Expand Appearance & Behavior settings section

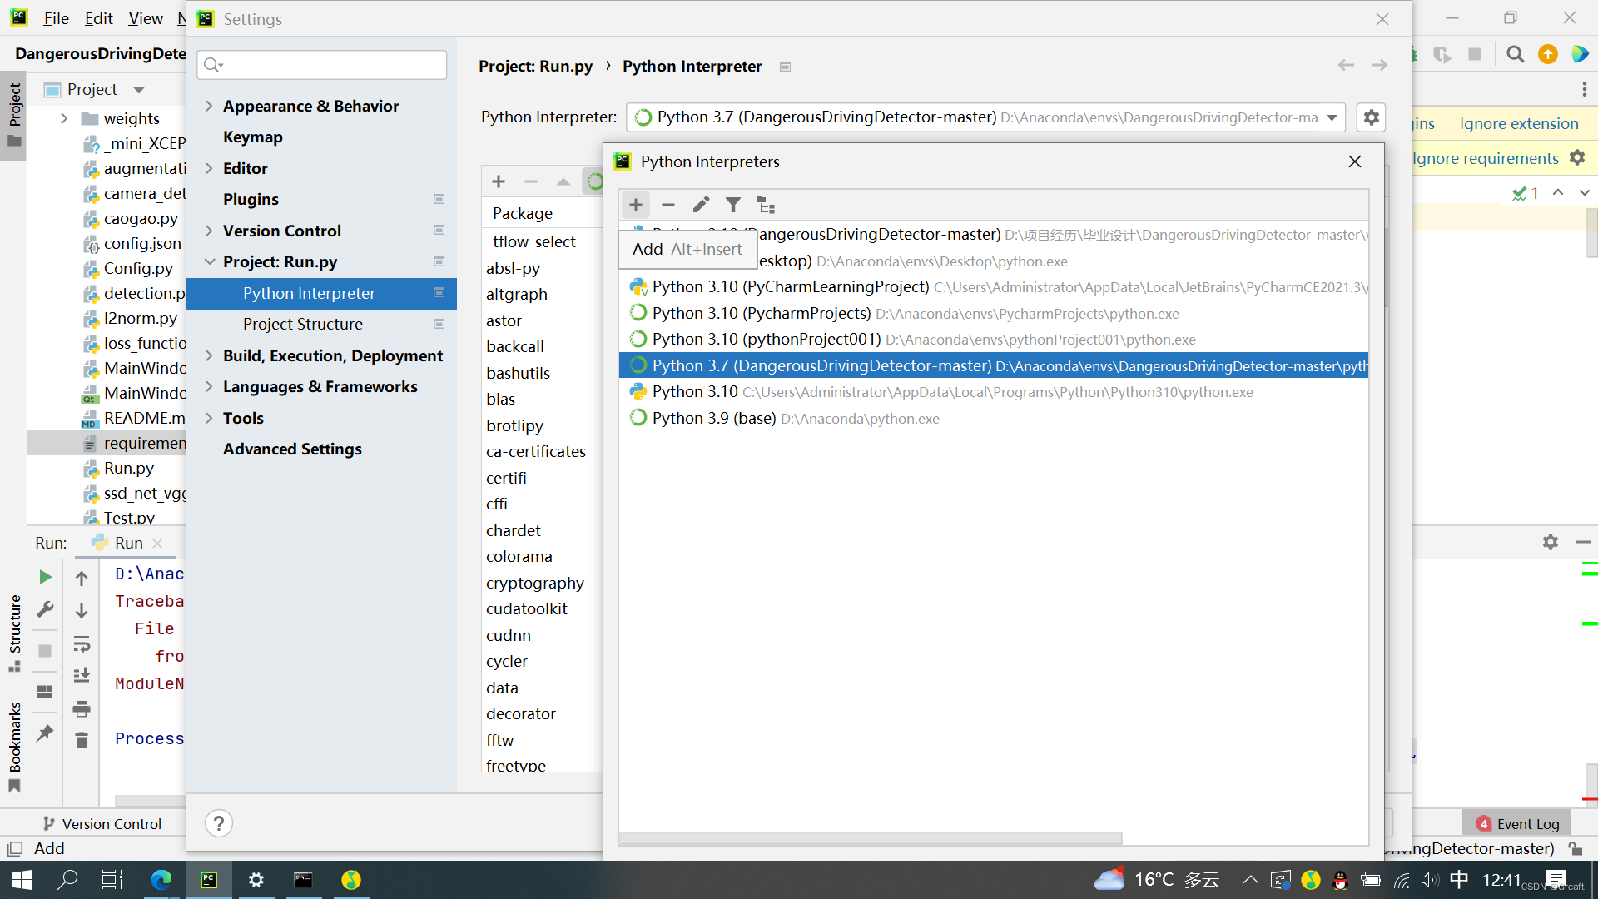209,106
